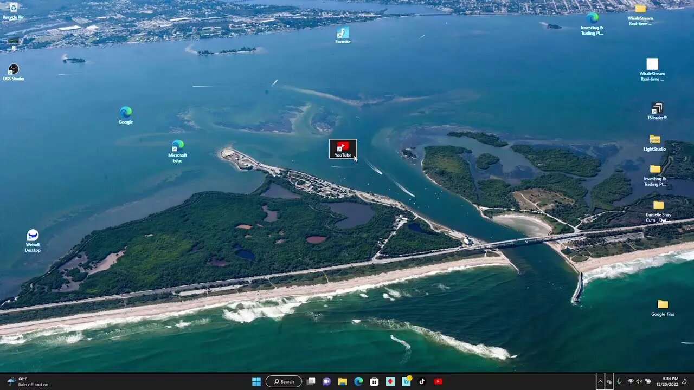This screenshot has height=390, width=694.
Task: Select the Danielle Shay Gum folder
Action: point(658,211)
